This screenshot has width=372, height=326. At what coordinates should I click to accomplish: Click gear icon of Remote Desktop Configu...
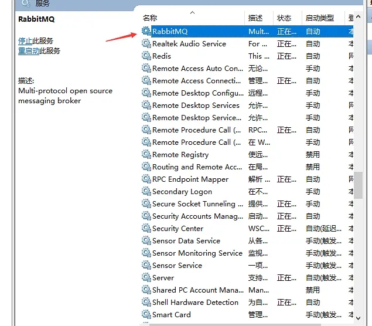(146, 93)
